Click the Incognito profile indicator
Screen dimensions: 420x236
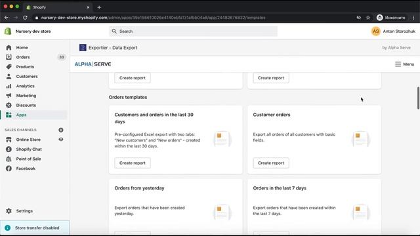[391, 18]
